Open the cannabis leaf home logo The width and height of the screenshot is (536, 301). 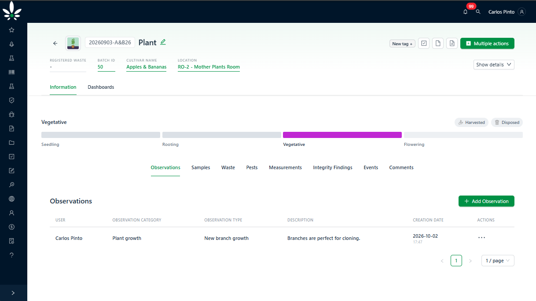12,11
